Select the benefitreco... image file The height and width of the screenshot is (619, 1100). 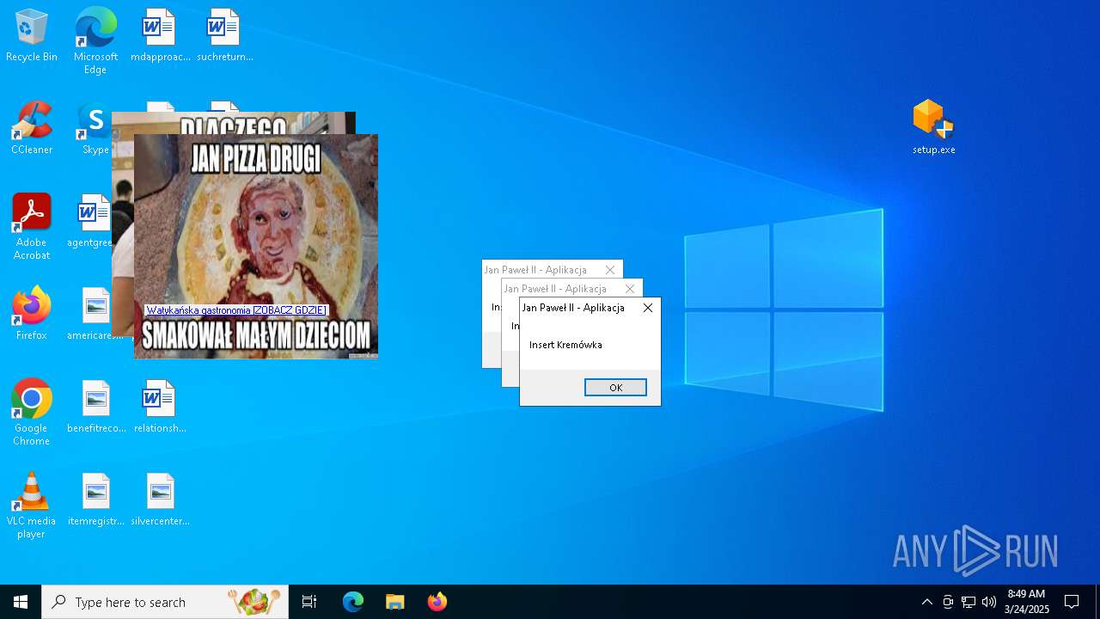96,408
